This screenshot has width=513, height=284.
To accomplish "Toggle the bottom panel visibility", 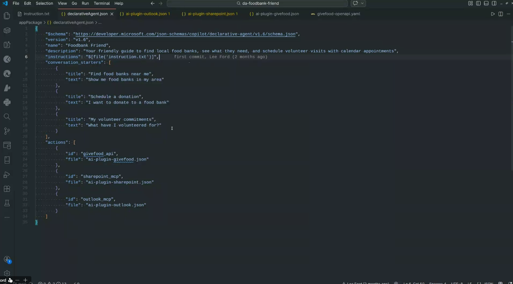I will [x=486, y=3].
